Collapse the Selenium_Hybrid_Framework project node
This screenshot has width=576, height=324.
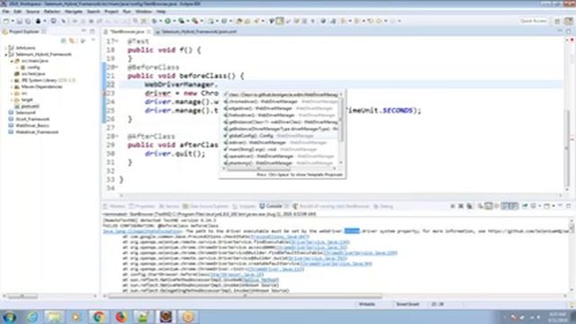click(x=5, y=54)
